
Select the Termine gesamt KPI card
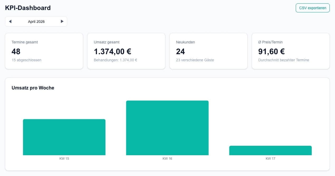click(44, 51)
